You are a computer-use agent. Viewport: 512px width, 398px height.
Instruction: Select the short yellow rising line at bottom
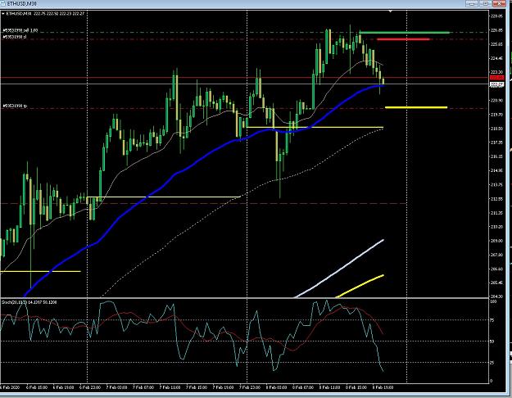[360, 287]
